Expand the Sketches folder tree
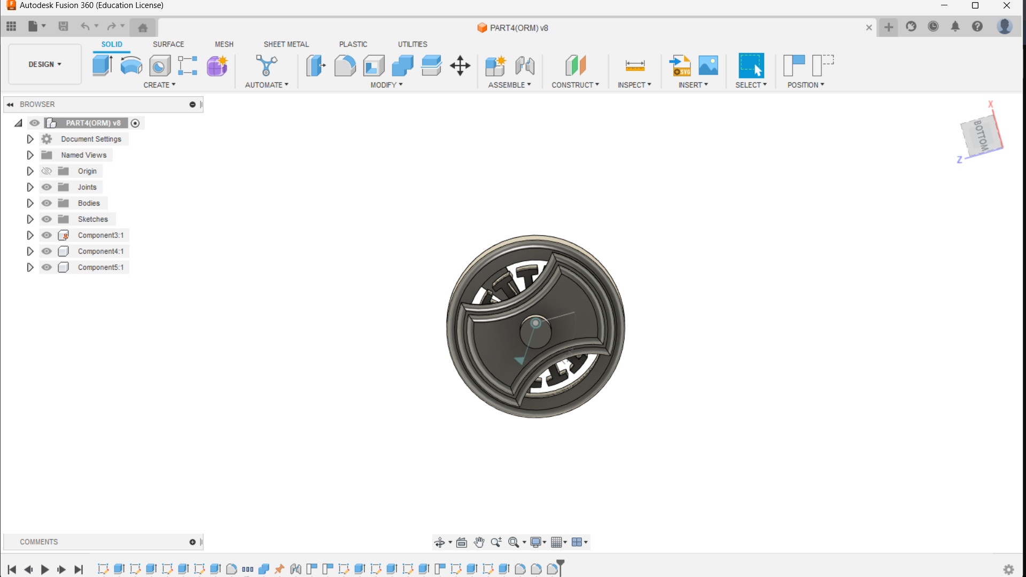This screenshot has height=577, width=1026. 30,219
